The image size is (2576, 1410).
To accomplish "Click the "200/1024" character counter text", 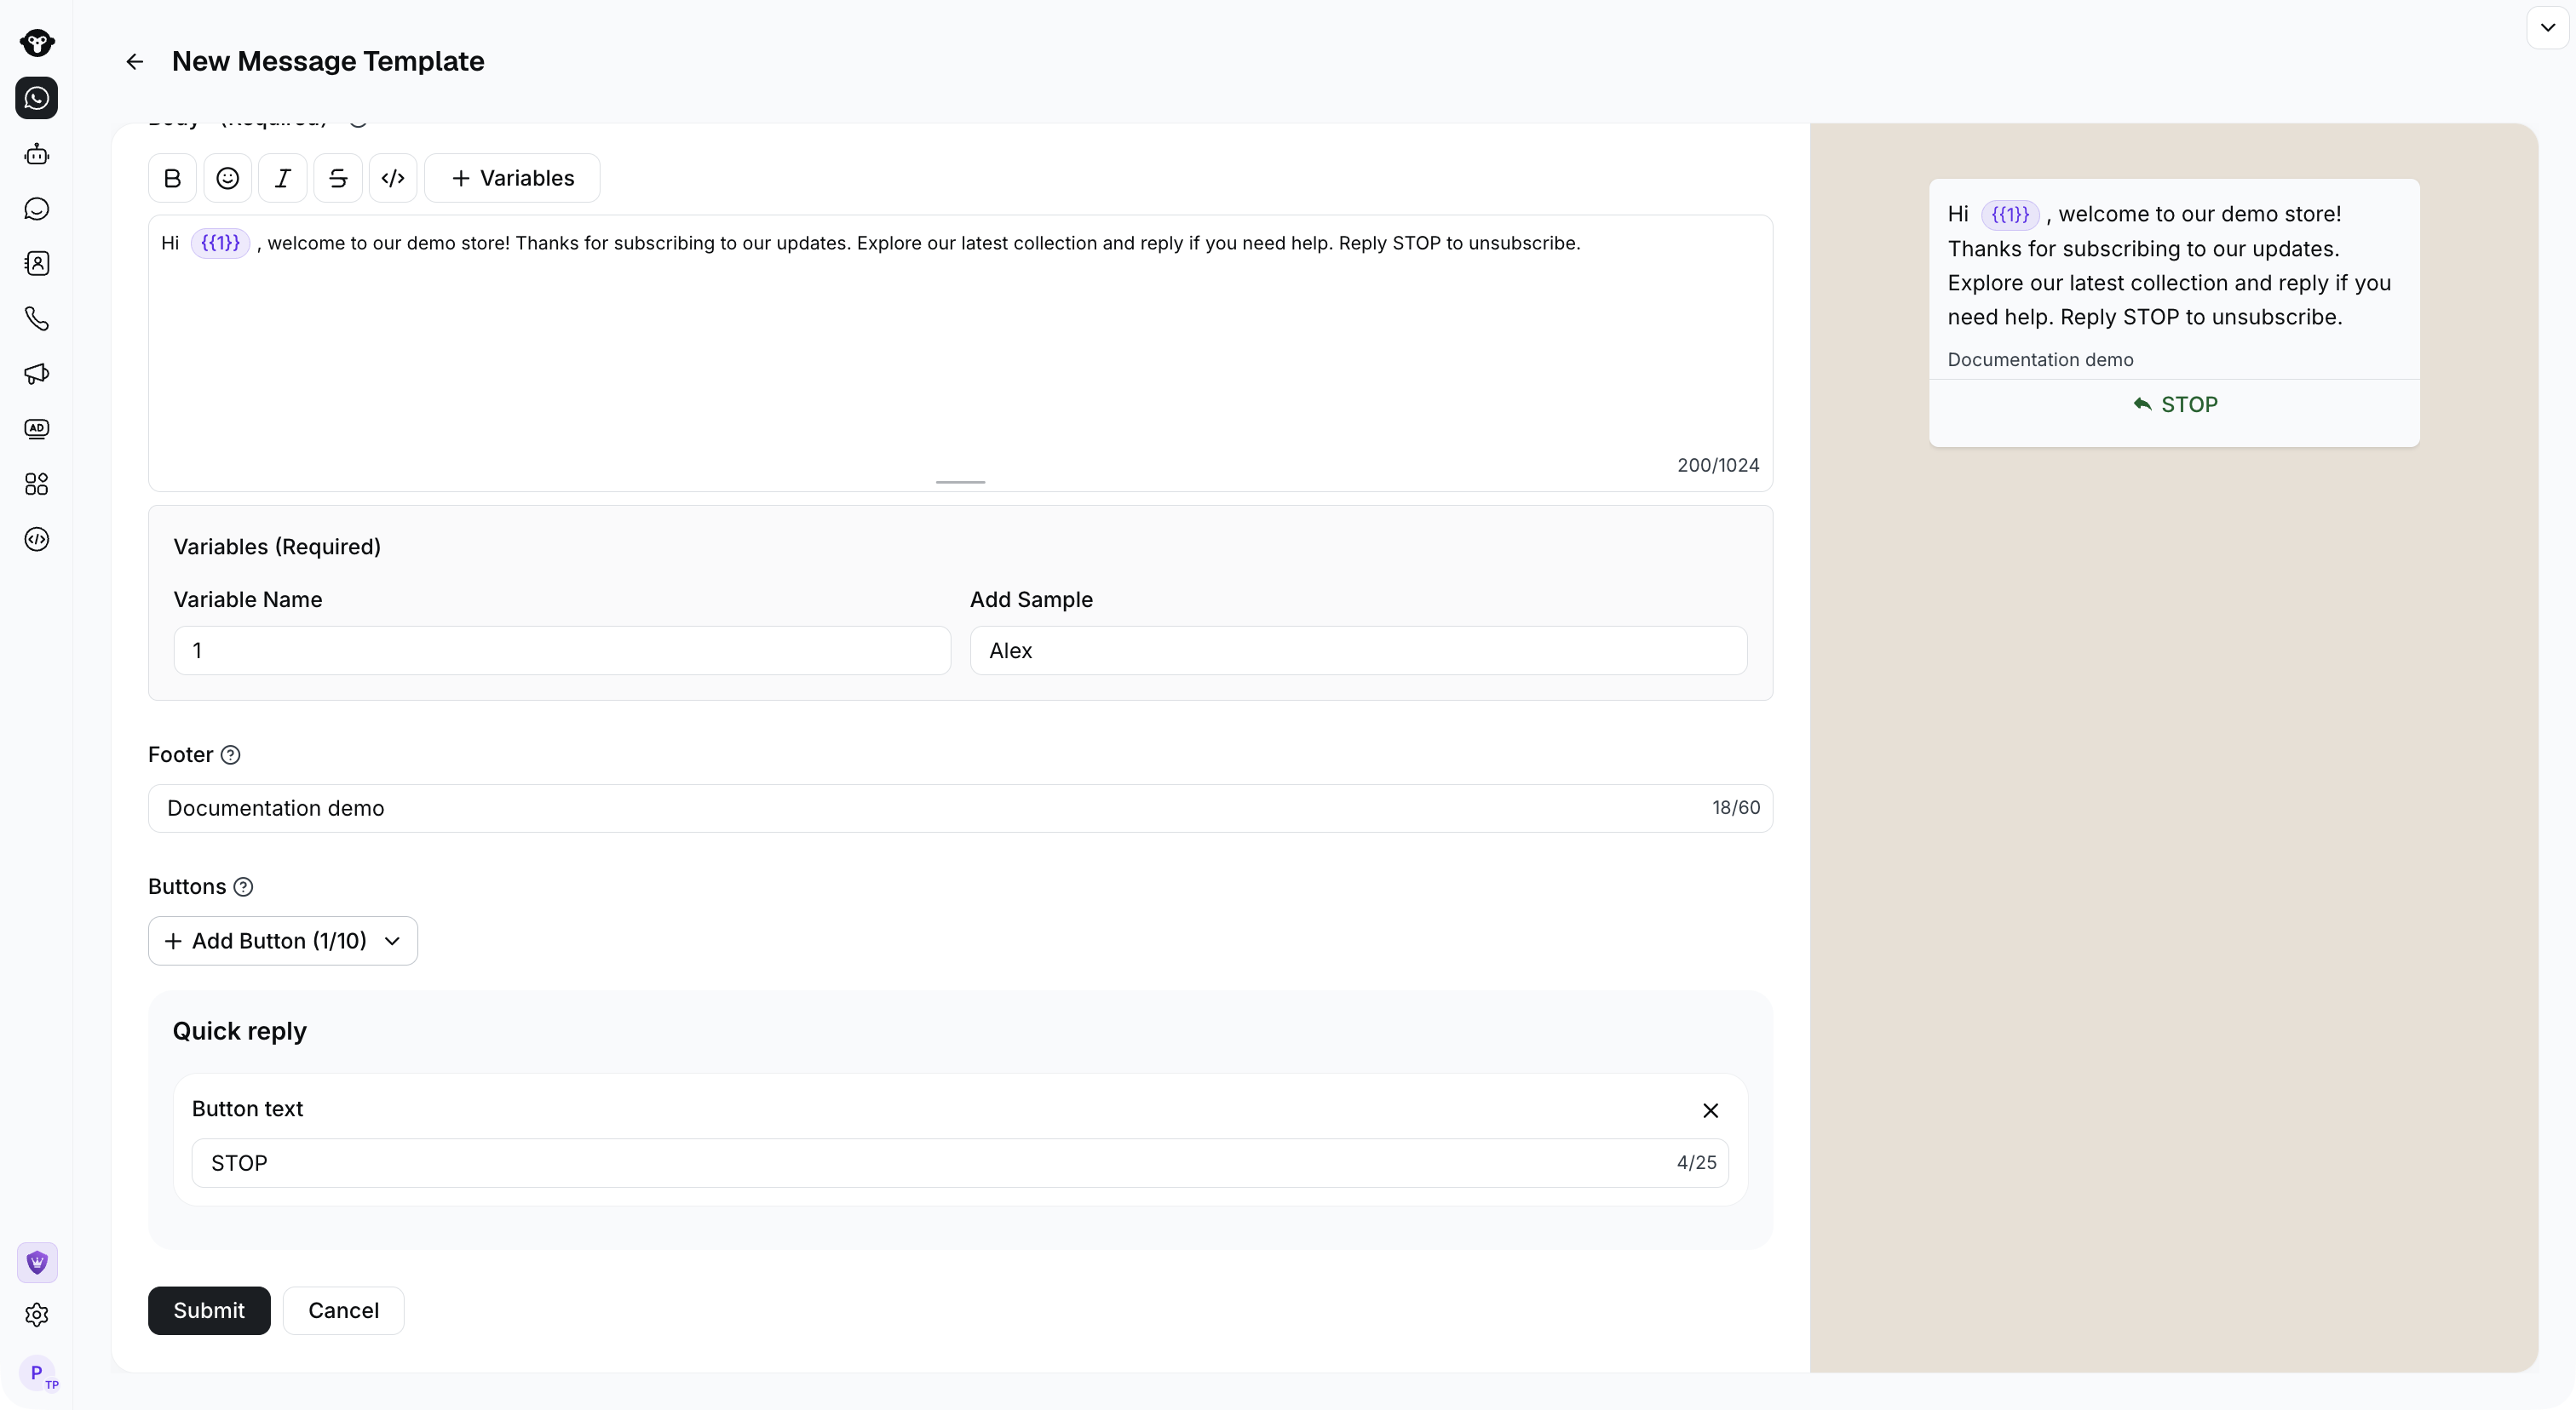I will [1718, 465].
